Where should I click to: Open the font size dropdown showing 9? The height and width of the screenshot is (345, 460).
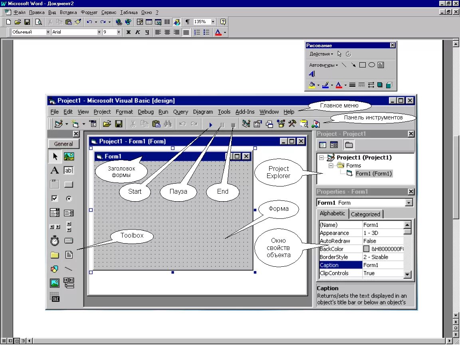point(119,32)
